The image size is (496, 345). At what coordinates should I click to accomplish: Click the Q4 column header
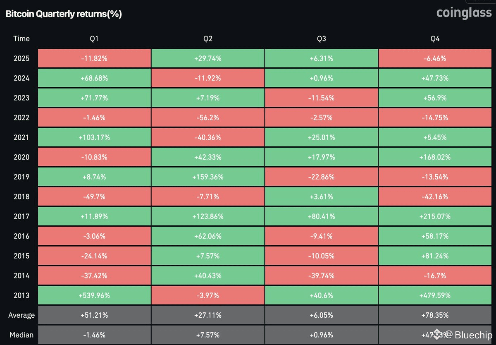pos(435,39)
